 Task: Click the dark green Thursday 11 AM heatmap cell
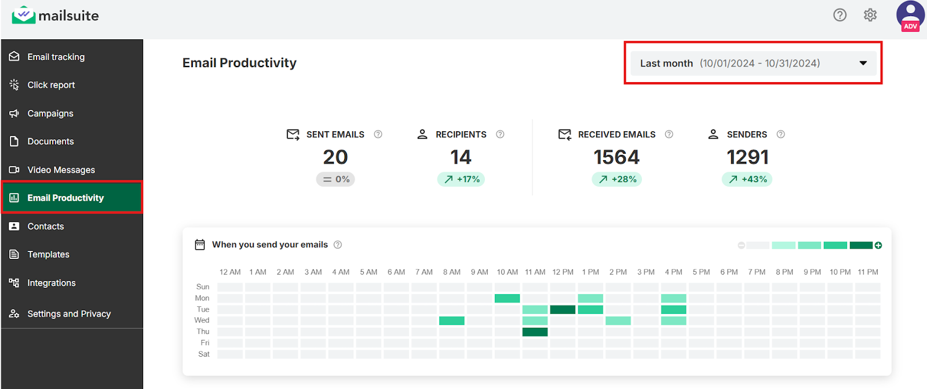point(535,332)
